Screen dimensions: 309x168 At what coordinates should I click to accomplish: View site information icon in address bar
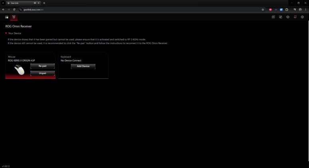[x=21, y=10]
